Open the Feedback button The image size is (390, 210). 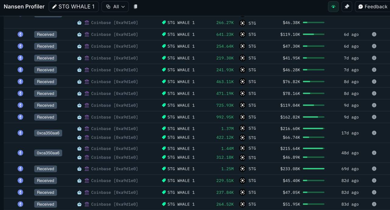373,7
